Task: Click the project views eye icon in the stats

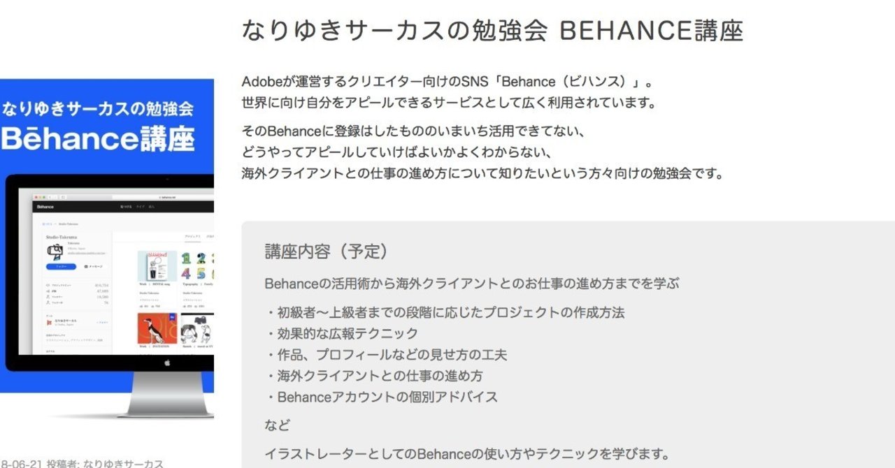Action: point(48,285)
